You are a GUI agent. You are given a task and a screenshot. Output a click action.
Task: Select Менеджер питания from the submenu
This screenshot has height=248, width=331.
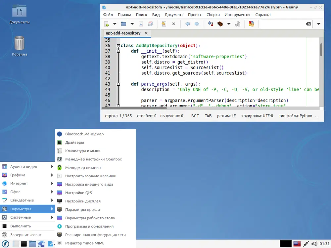[x=83, y=168]
